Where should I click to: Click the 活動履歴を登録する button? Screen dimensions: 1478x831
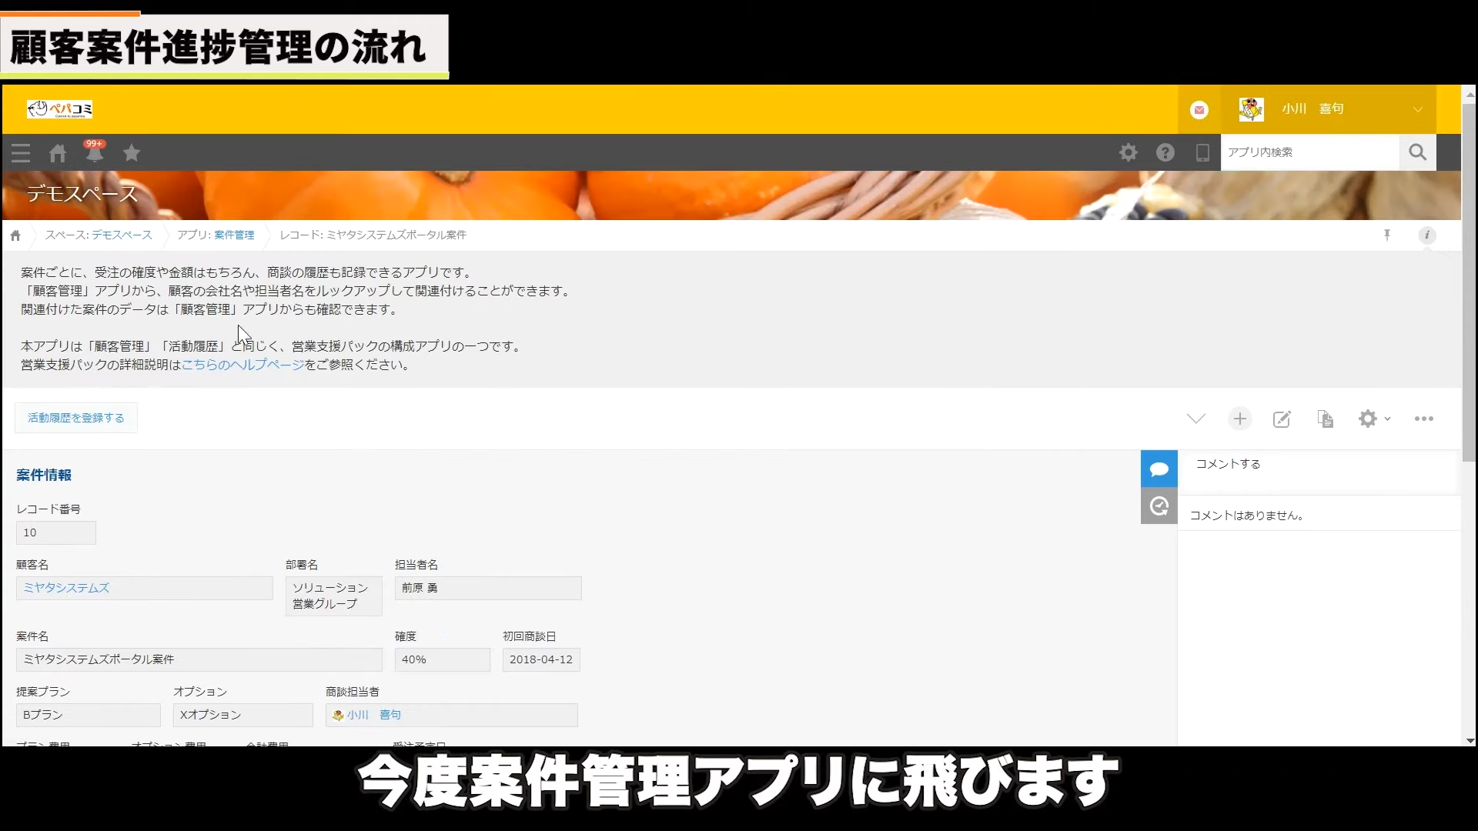(76, 418)
